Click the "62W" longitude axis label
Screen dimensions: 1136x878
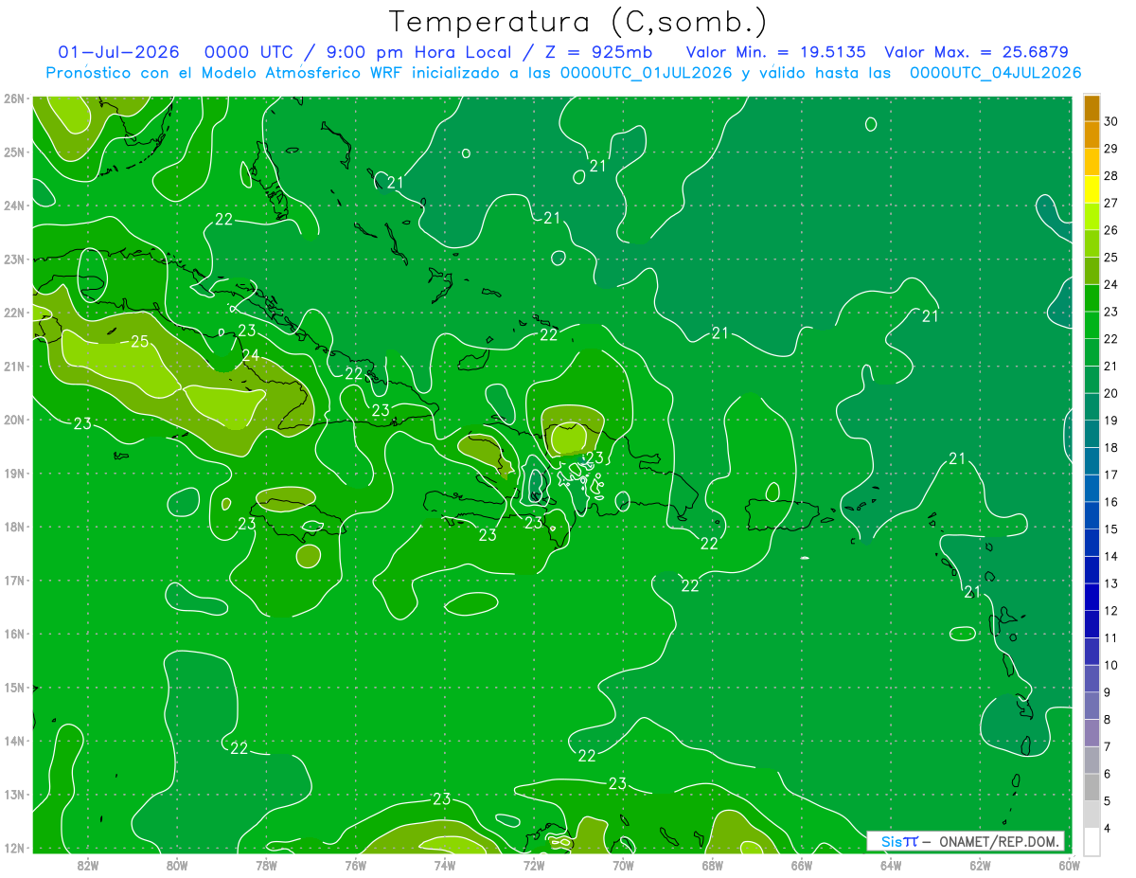pos(980,865)
